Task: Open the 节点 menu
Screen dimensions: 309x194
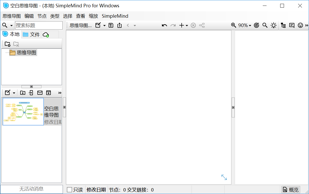Action: point(42,16)
